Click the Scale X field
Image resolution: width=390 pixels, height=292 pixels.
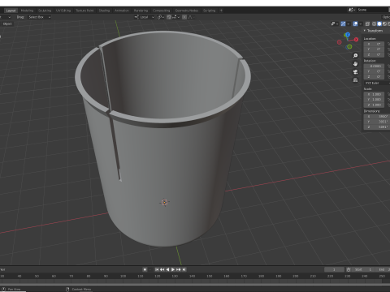pyautogui.click(x=374, y=94)
